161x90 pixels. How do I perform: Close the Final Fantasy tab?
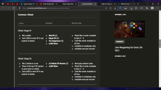pyautogui.click(x=56, y=4)
